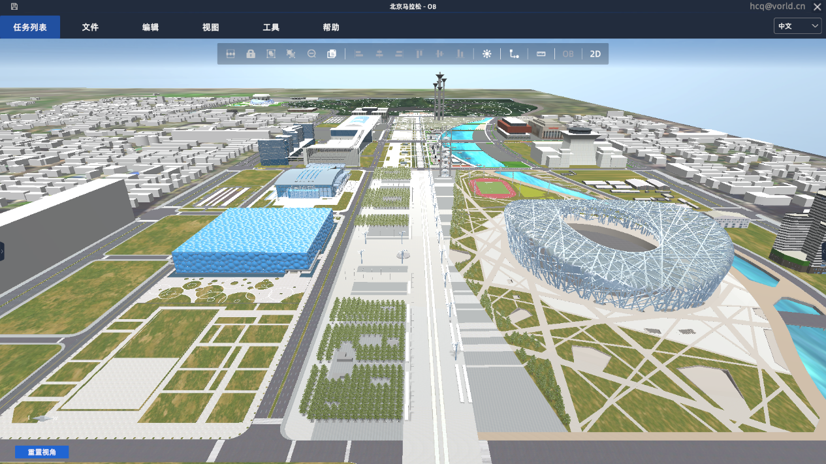Viewport: 826px width, 464px height.
Task: Click the Bird's Nest stadium in the scene
Action: [x=617, y=251]
